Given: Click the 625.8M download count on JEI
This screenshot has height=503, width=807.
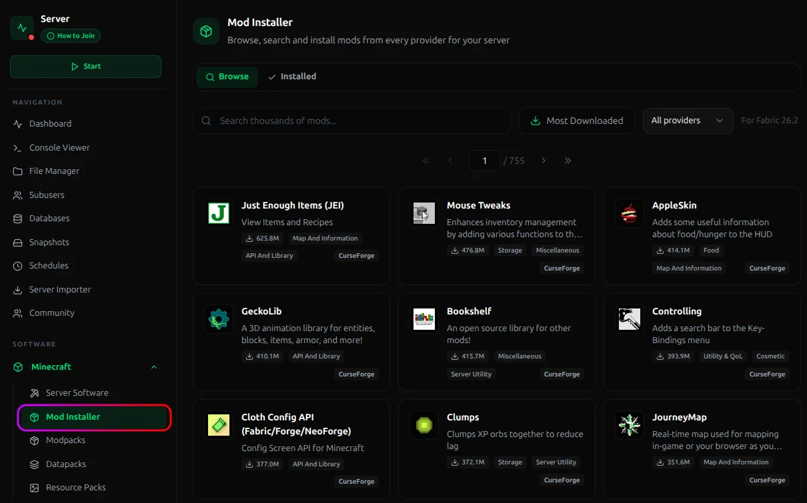Looking at the screenshot, I should 263,239.
